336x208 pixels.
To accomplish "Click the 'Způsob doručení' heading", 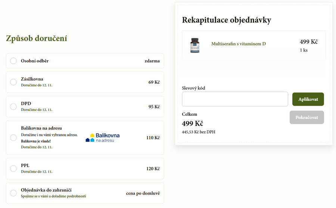I will 37,38.
